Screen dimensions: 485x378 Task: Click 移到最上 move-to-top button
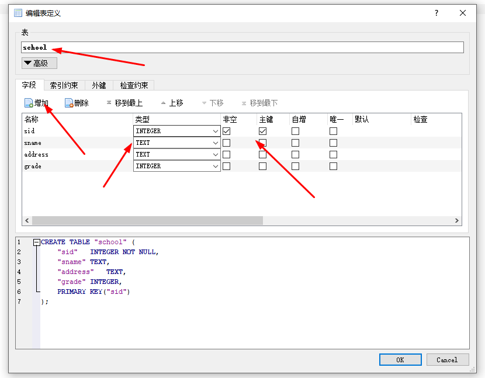[124, 103]
